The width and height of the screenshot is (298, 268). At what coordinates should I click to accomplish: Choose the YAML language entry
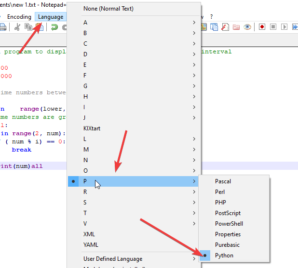click(x=134, y=245)
